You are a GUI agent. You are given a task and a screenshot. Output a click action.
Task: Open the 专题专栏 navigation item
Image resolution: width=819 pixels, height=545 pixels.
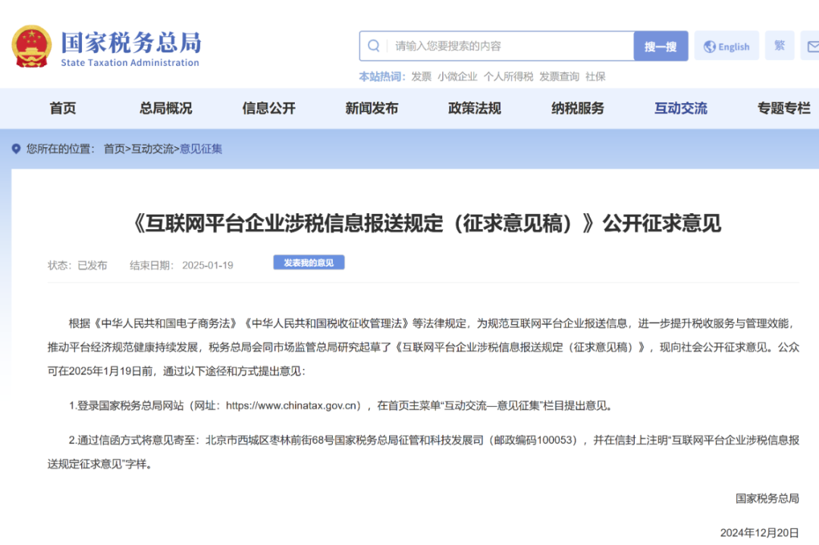point(783,109)
